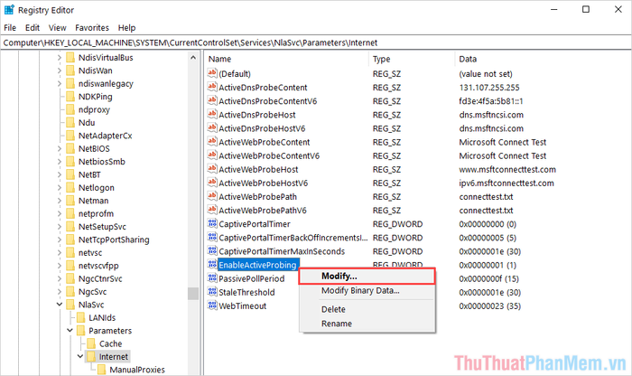This screenshot has width=632, height=376.
Task: Select the WebTimeout value name
Action: pos(242,305)
